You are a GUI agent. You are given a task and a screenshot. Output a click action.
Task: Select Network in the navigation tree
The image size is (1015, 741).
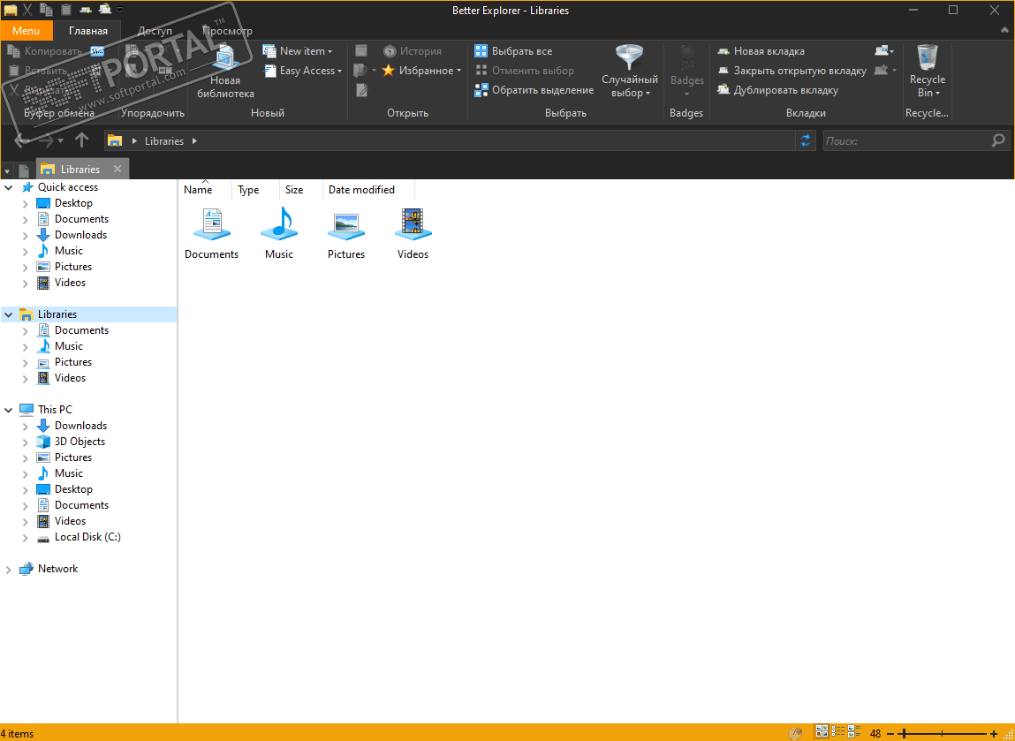coord(57,569)
